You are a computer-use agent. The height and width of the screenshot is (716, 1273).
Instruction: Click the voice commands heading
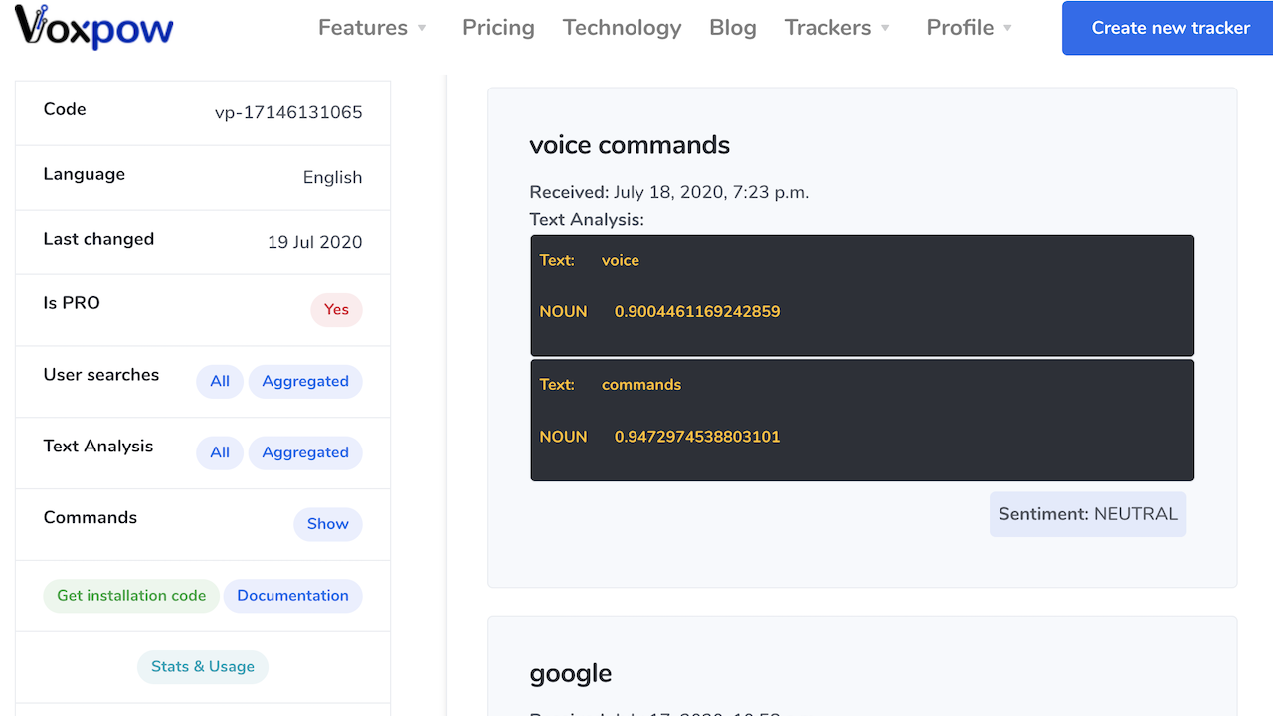pos(630,145)
